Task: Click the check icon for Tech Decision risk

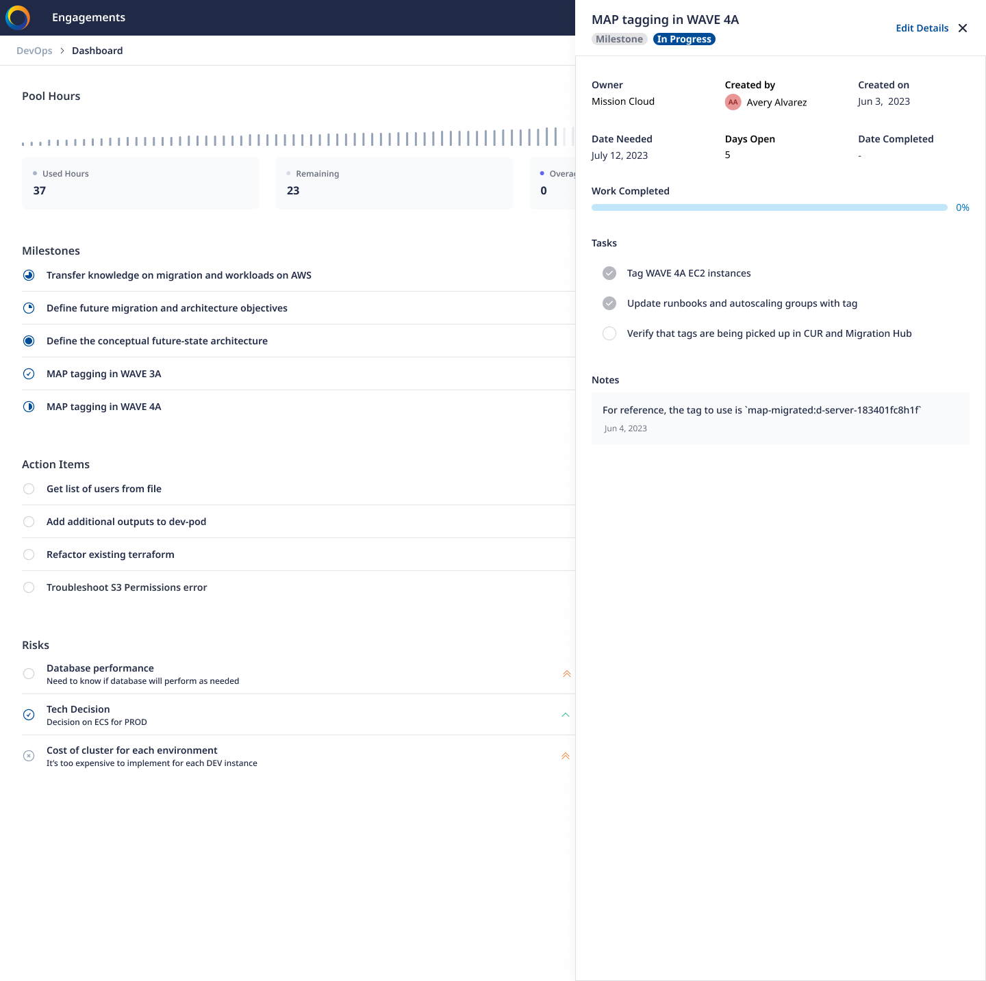Action: tap(29, 715)
